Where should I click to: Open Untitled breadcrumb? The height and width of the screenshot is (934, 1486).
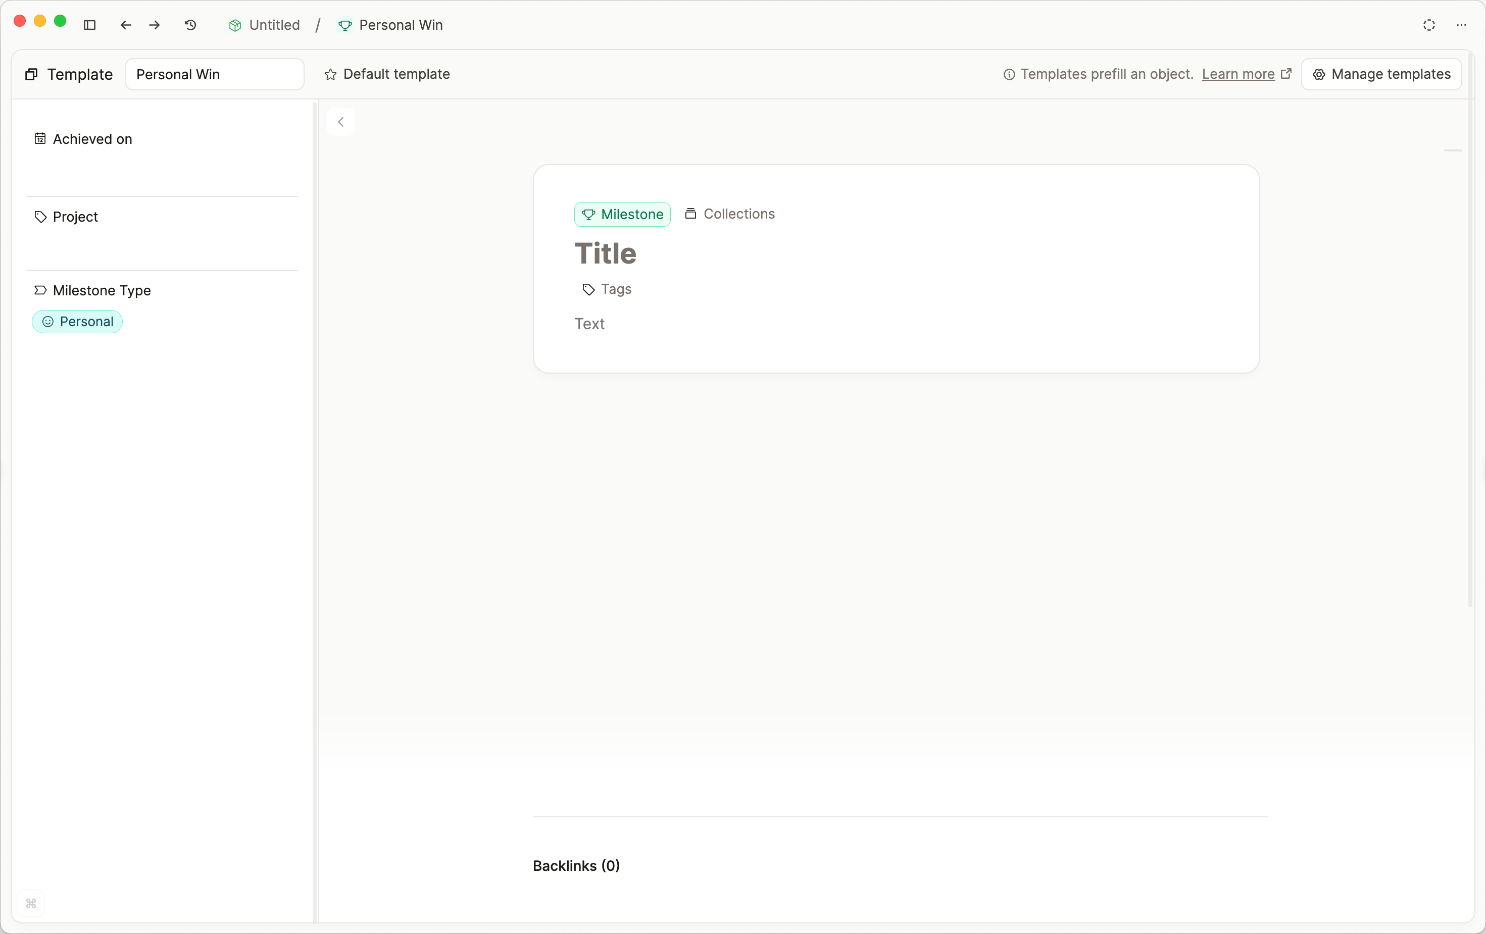[x=265, y=25]
